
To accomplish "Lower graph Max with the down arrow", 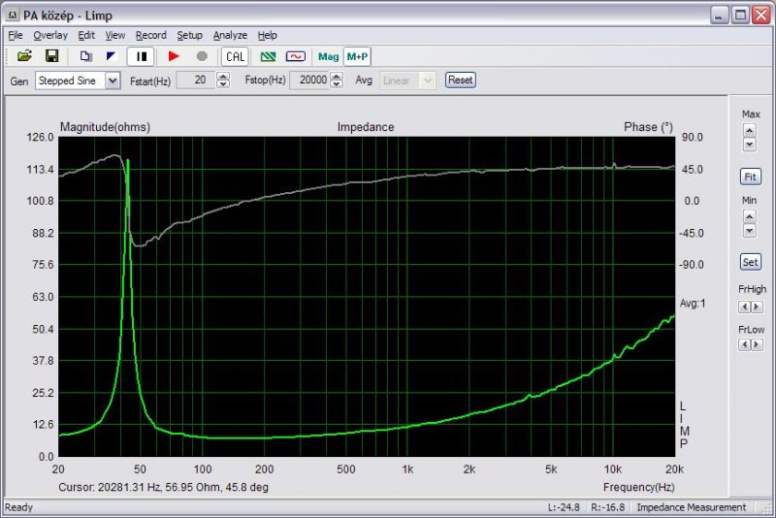I will point(749,144).
